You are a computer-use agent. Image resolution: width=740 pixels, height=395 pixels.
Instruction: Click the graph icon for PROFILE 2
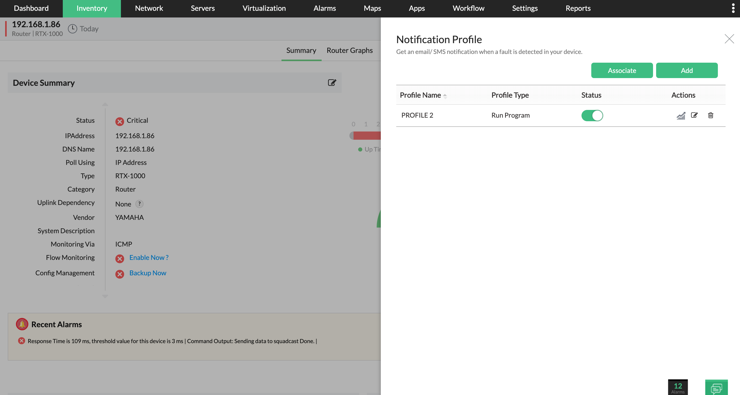click(x=681, y=116)
